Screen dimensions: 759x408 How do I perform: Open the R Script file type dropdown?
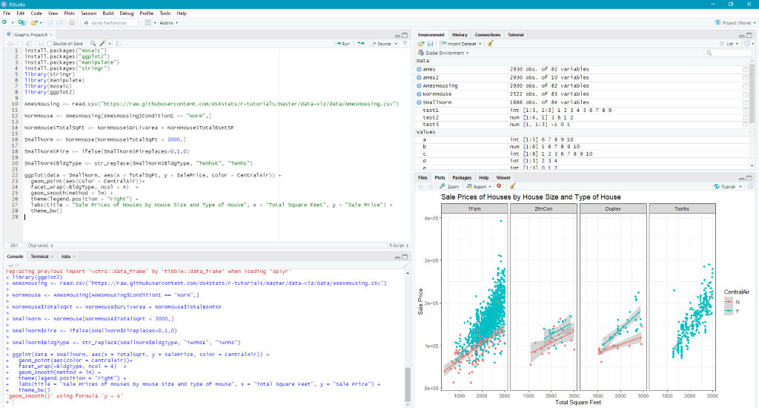coord(398,246)
